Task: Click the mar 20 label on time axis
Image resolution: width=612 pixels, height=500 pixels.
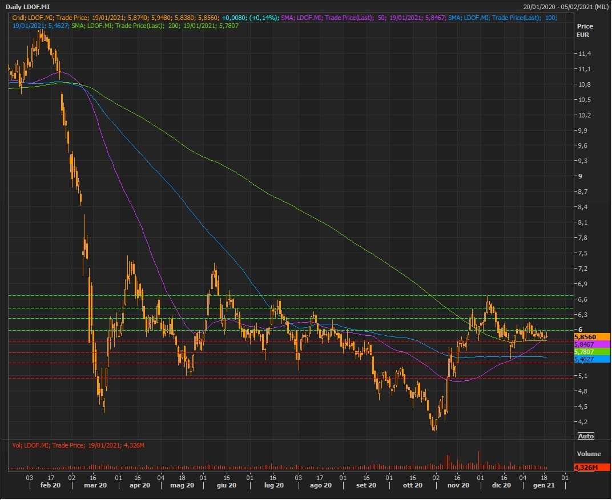Action: click(95, 485)
